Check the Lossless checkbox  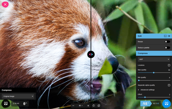pos(169,65)
